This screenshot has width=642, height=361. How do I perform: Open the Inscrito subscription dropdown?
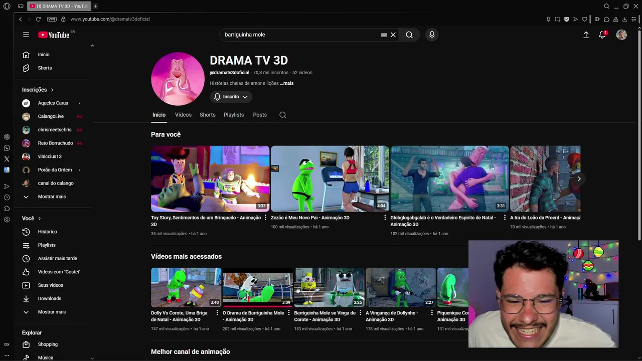coord(231,97)
